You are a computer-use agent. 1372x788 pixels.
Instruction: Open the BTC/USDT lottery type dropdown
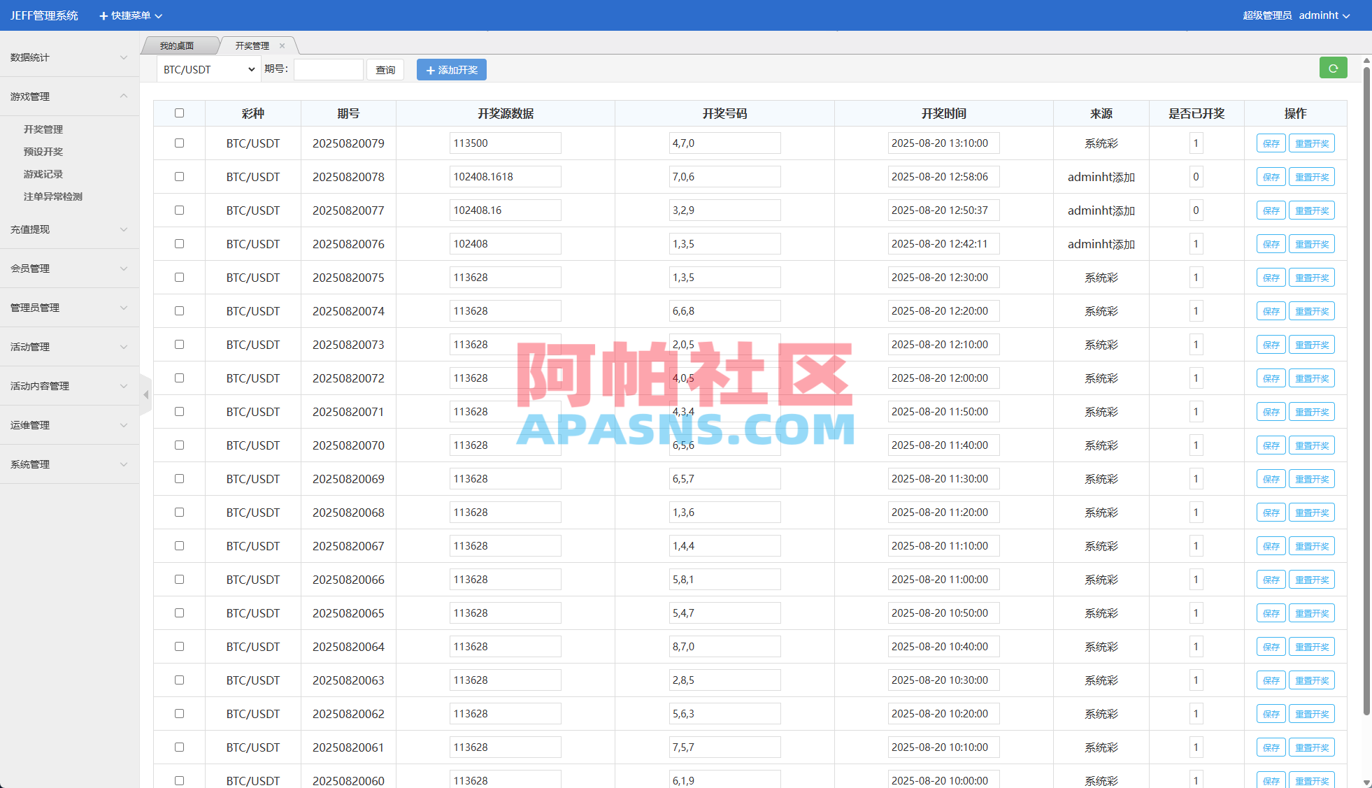click(207, 69)
